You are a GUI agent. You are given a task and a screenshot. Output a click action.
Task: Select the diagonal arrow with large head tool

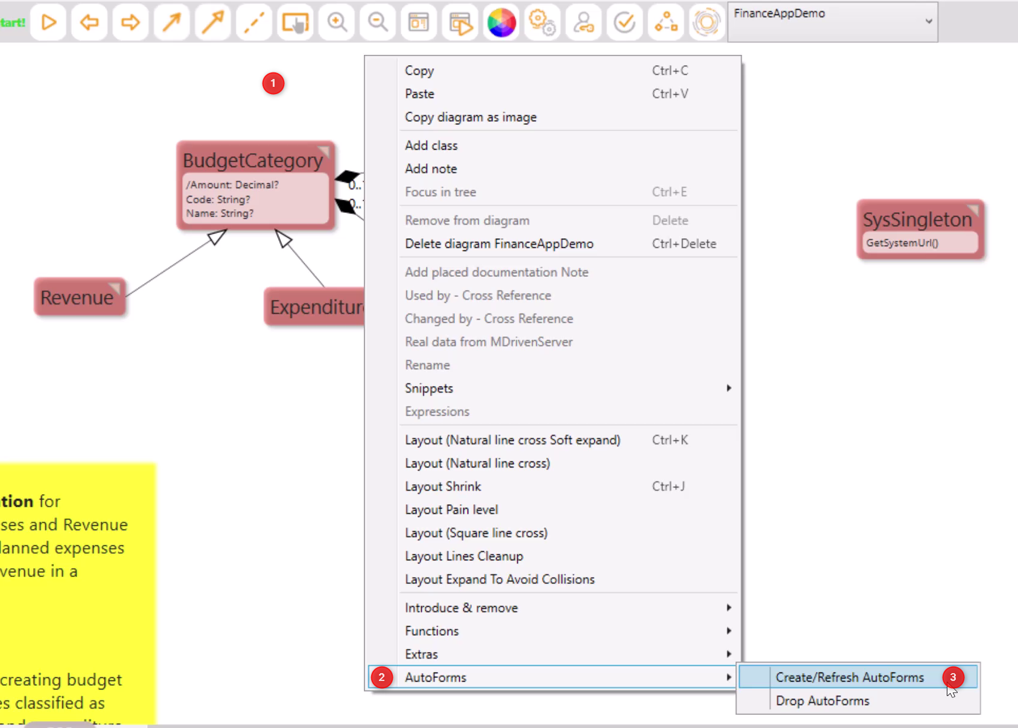click(212, 23)
